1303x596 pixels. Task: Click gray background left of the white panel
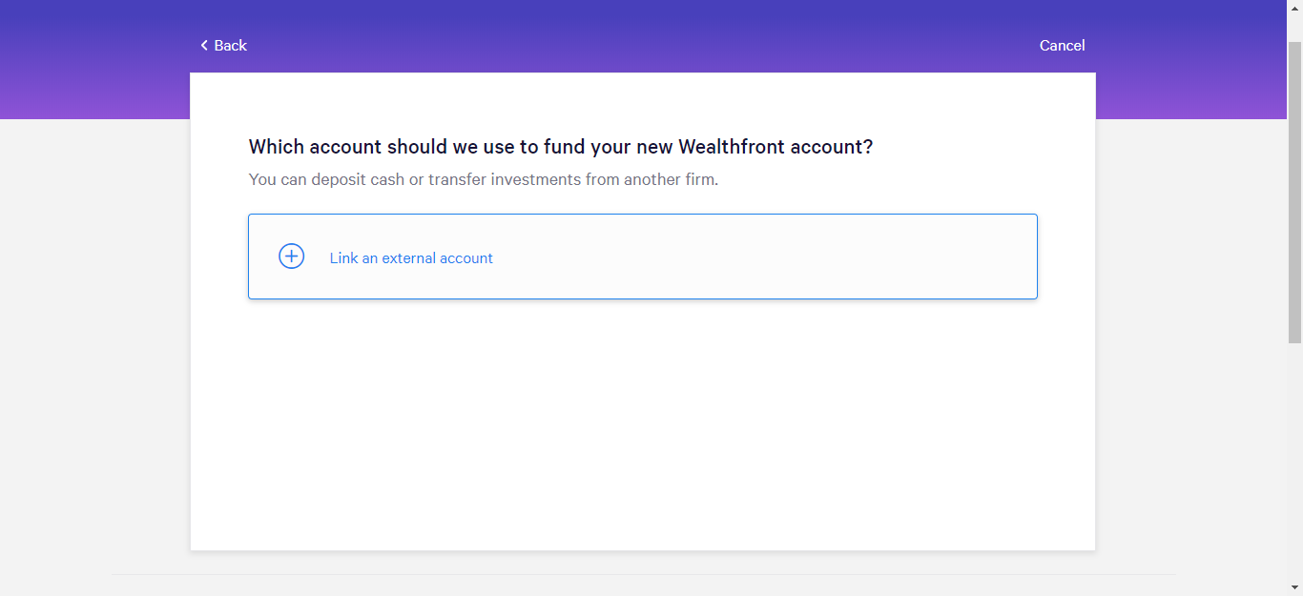tap(95, 334)
